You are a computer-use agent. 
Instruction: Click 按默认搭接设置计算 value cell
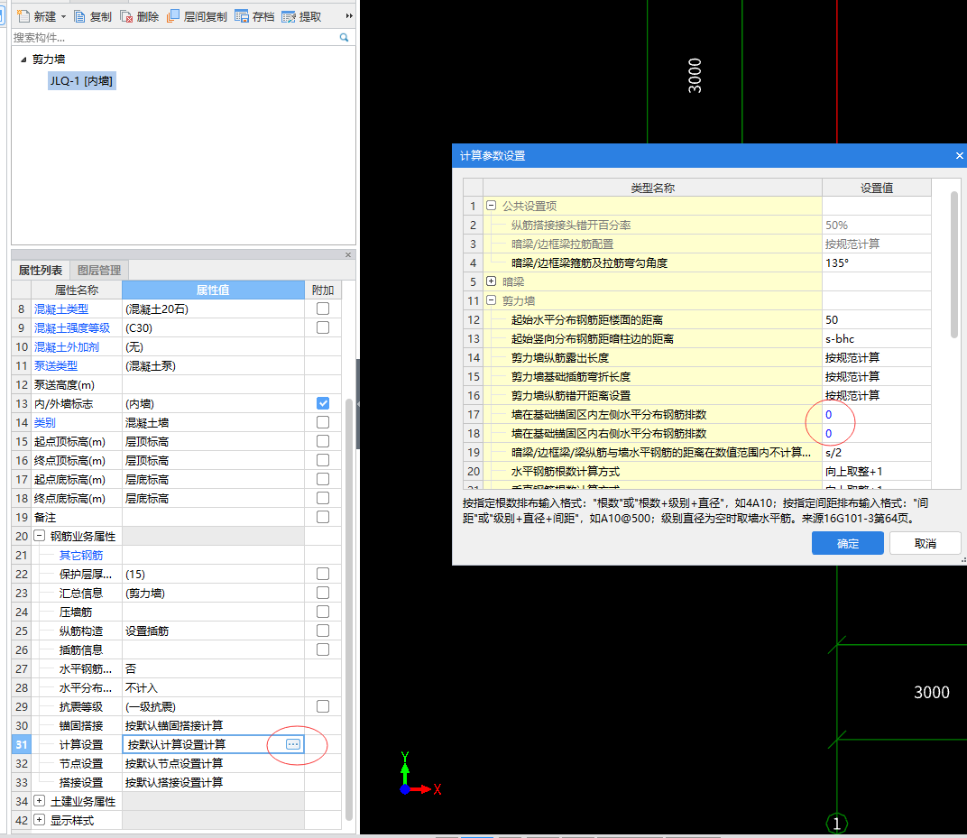pyautogui.click(x=214, y=782)
